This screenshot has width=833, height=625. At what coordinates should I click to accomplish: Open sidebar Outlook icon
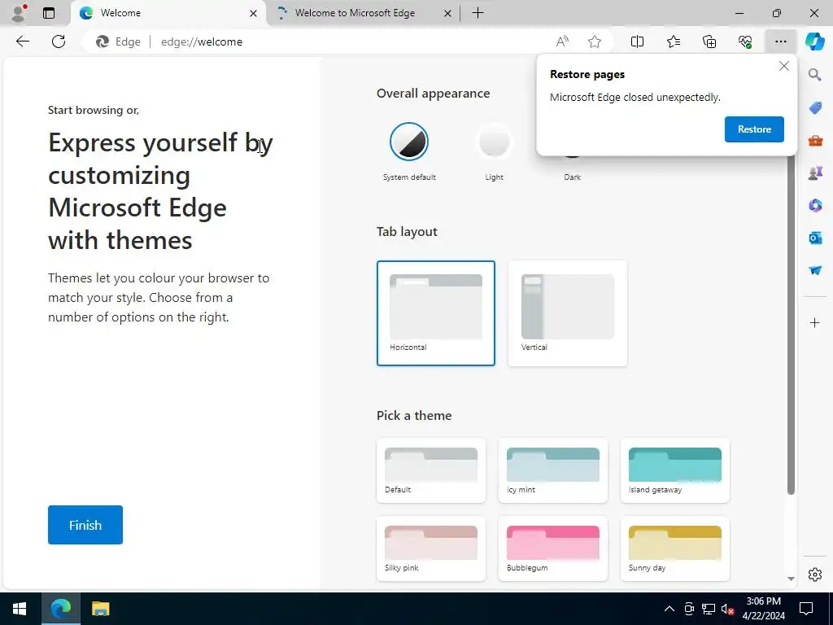click(815, 238)
